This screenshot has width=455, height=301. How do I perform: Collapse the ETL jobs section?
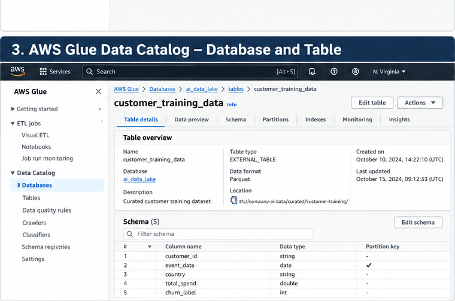click(x=13, y=124)
